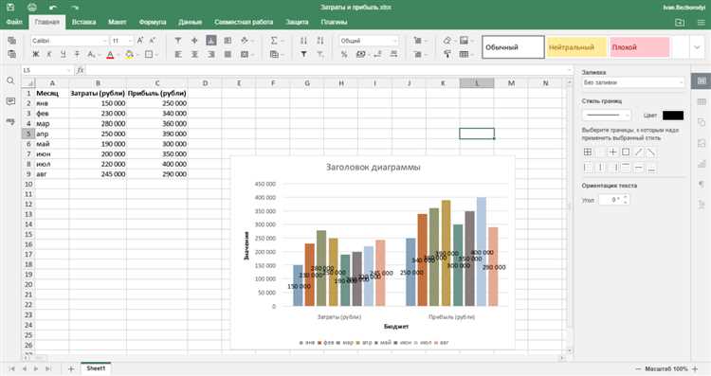Click the insert cells icon
Viewport: 711px width, 376px height.
point(418,41)
